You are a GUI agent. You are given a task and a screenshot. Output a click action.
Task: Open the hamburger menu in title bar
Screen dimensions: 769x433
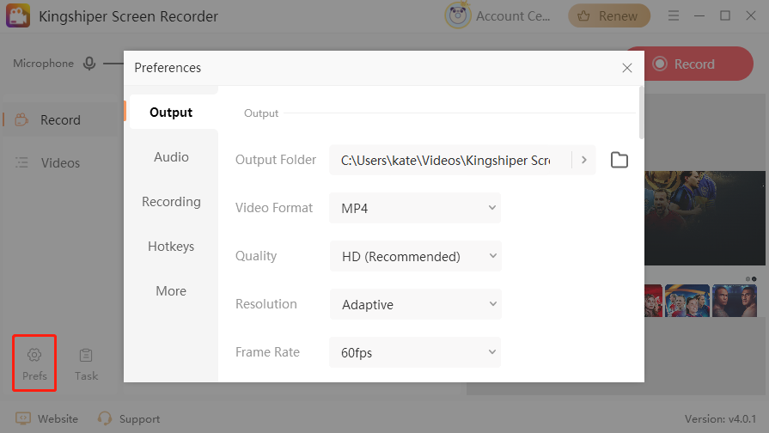[x=674, y=15]
